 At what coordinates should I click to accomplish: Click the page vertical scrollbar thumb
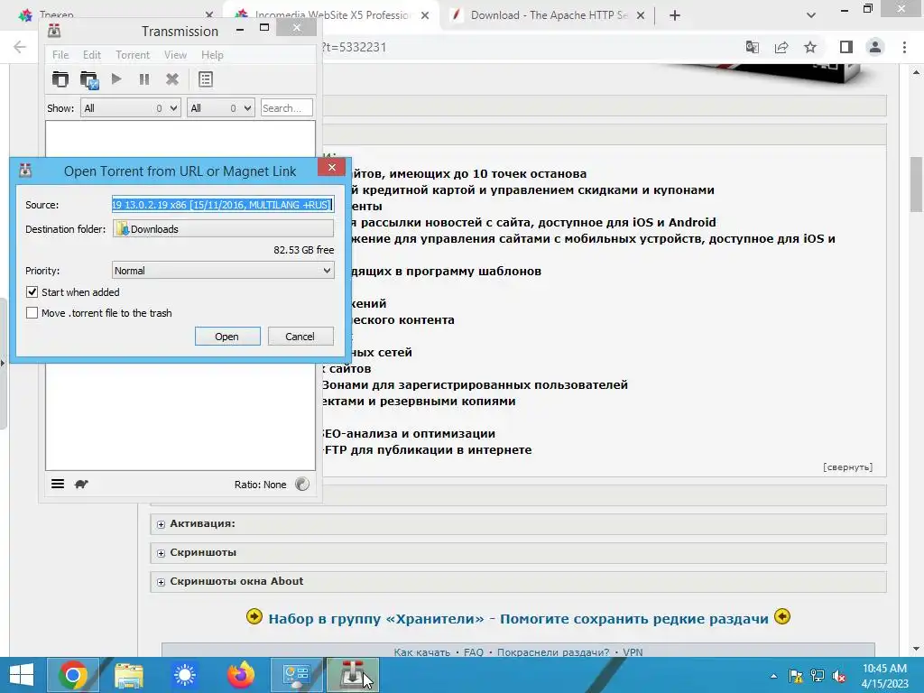tap(916, 184)
